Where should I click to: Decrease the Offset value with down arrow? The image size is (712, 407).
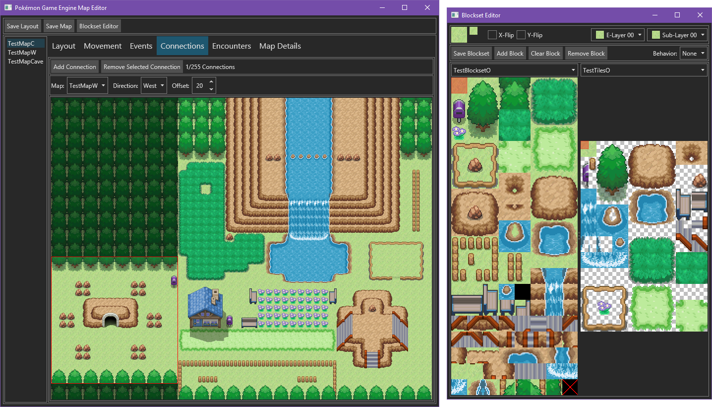211,89
